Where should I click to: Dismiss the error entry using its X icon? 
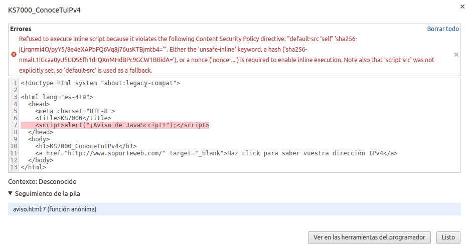click(x=456, y=55)
